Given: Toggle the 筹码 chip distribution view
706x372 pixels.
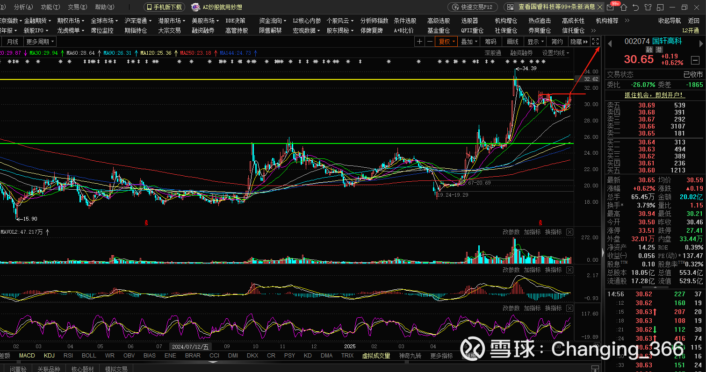Looking at the screenshot, I should point(490,42).
